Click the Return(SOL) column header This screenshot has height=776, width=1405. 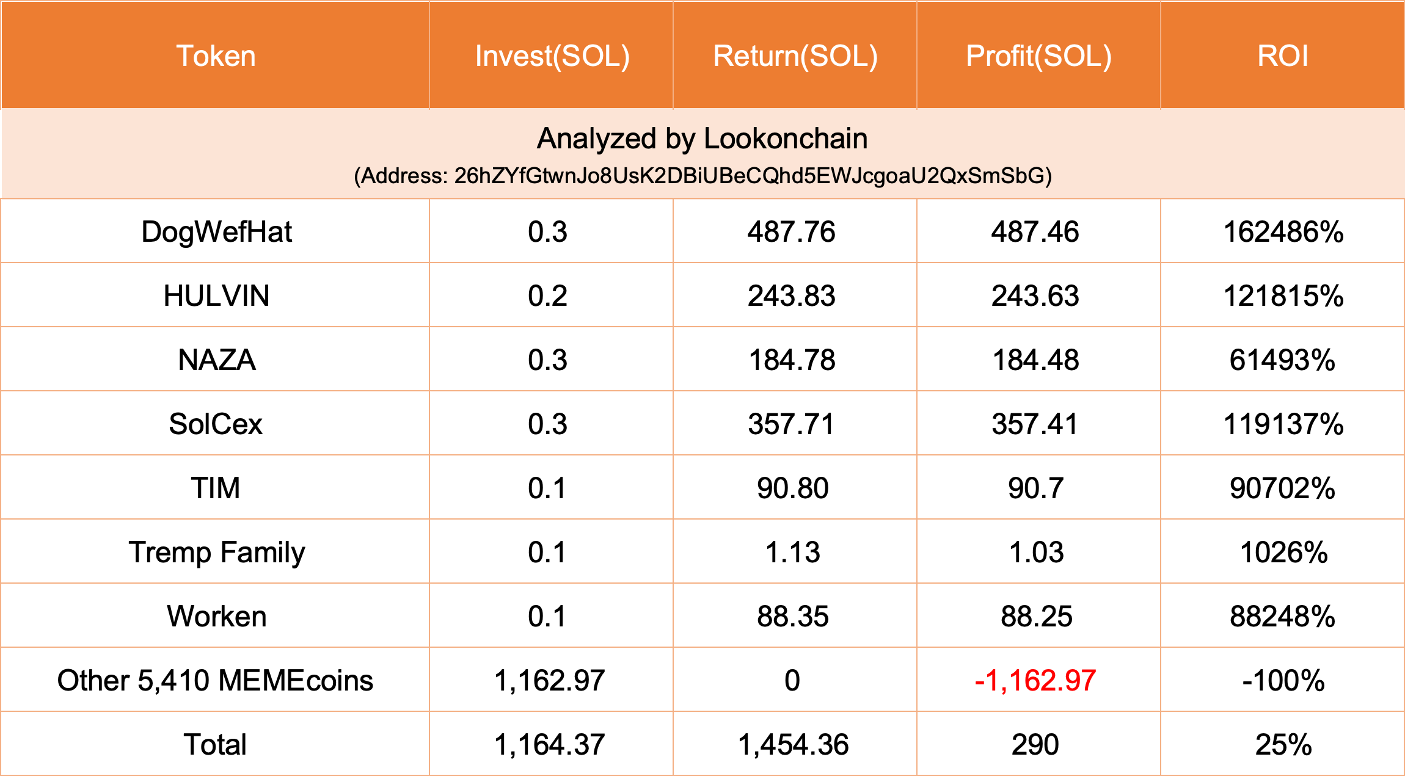[795, 56]
